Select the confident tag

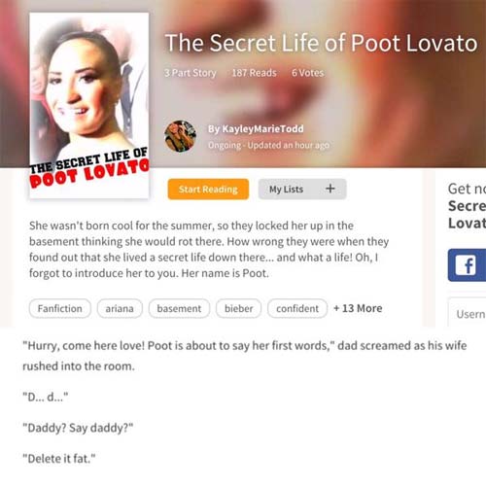coord(297,308)
